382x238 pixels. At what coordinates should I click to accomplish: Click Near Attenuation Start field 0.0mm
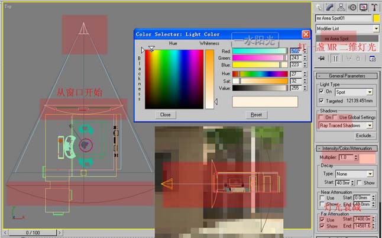[362, 198]
